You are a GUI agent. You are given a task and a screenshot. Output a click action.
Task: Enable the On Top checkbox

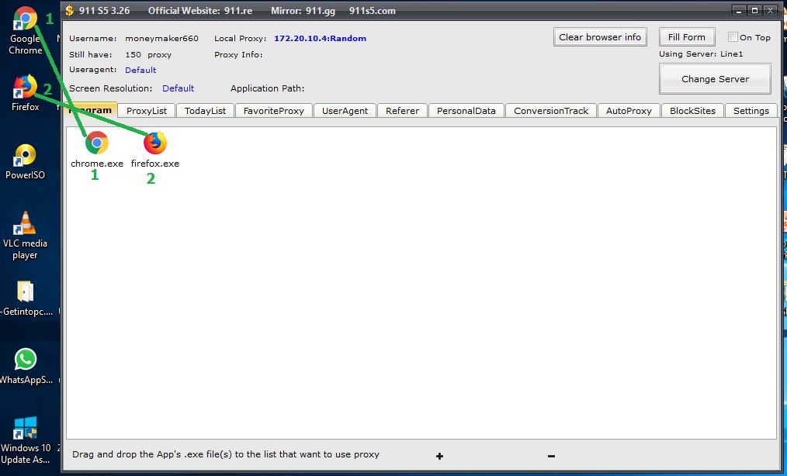pos(733,37)
